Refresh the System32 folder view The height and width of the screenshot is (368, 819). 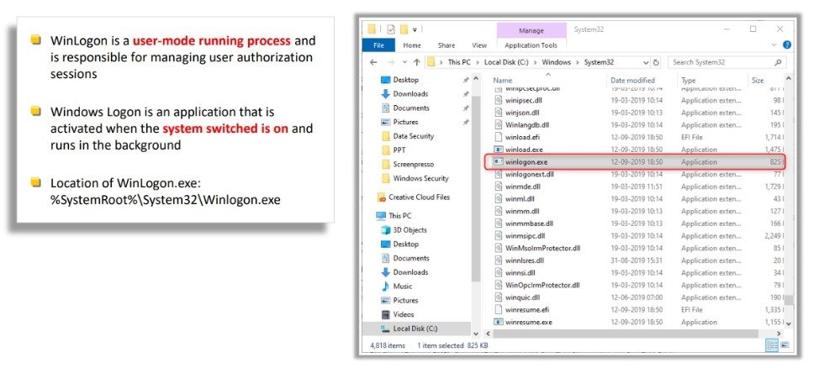(656, 62)
